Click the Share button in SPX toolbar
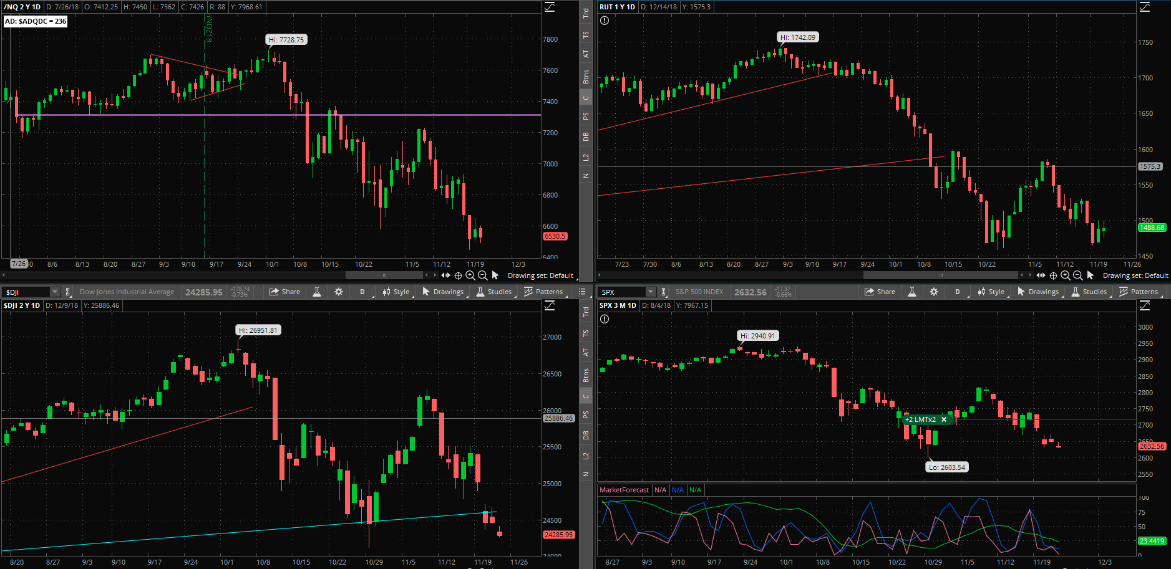The image size is (1171, 569). 880,292
